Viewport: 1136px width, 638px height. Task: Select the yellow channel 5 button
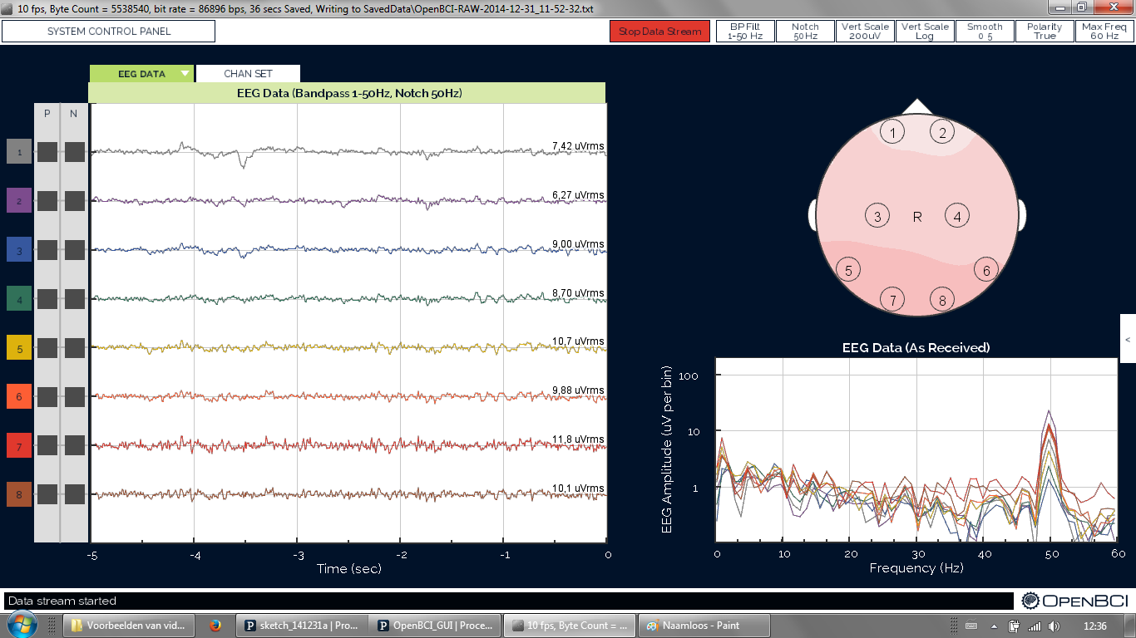(18, 347)
